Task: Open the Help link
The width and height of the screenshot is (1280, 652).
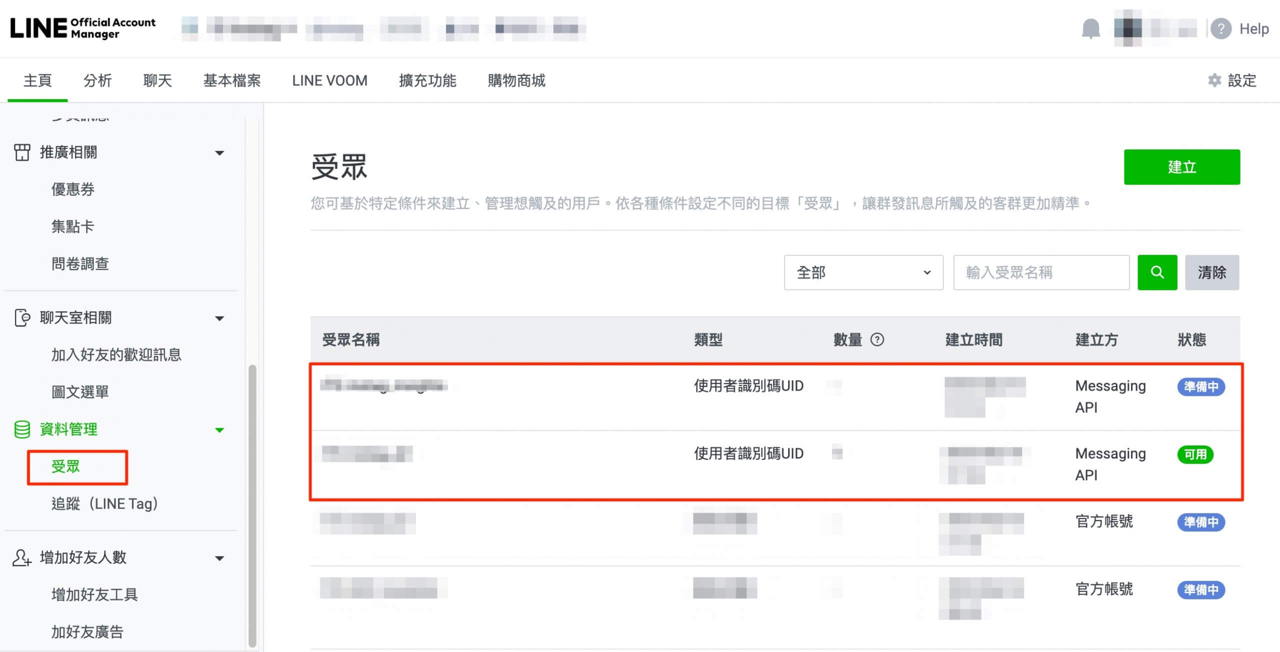Action: coord(1254,29)
